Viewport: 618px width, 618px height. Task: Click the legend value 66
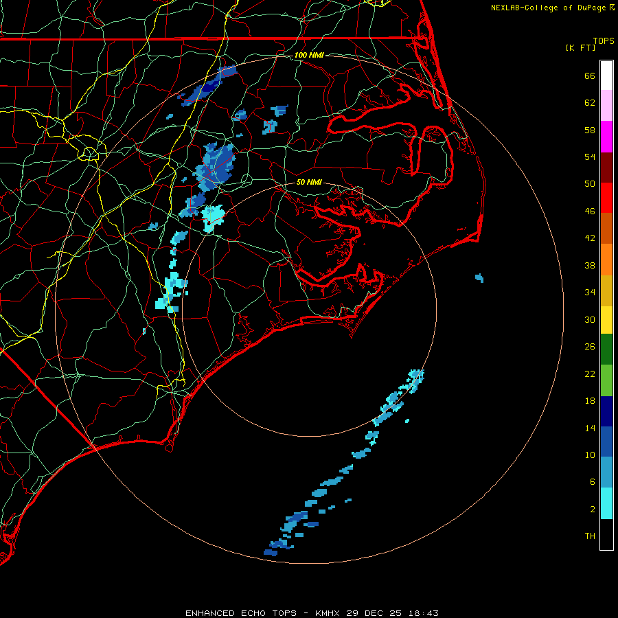[590, 76]
